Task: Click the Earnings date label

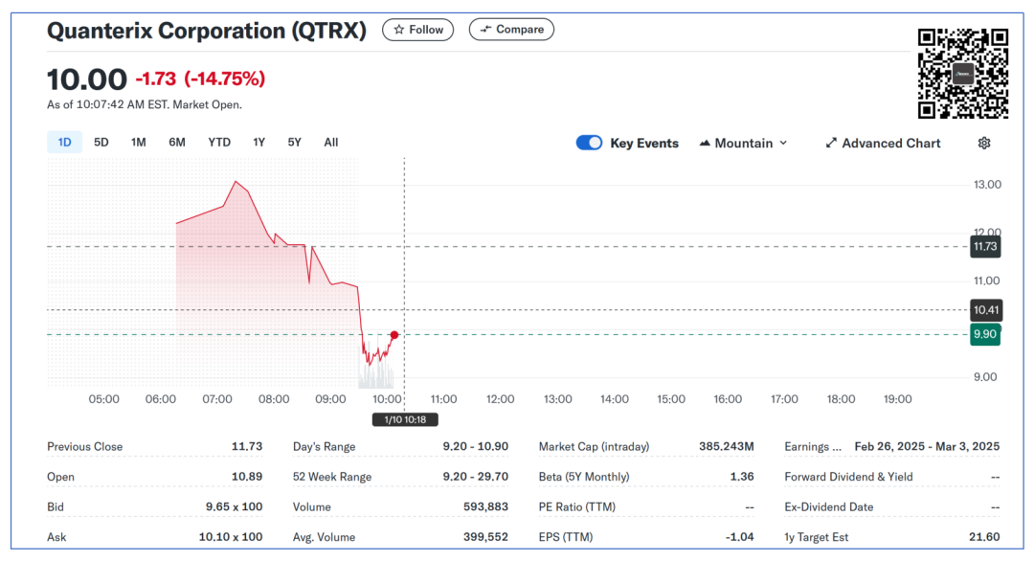Action: click(812, 447)
